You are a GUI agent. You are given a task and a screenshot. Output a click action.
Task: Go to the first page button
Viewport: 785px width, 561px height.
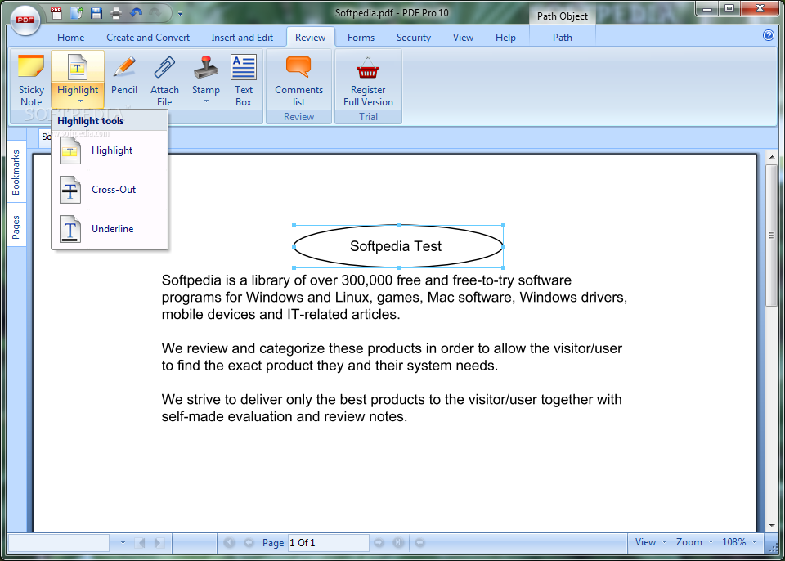[x=230, y=542]
